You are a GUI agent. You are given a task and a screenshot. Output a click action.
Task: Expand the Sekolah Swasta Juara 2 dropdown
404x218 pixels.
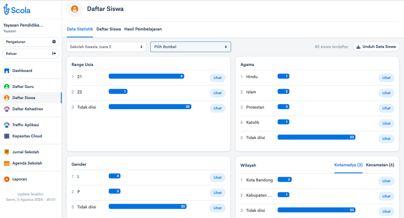[x=106, y=47]
